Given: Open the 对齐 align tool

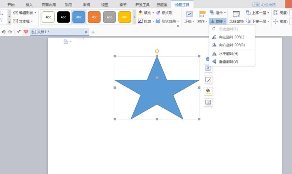Looking at the screenshot, I should 202,17.
